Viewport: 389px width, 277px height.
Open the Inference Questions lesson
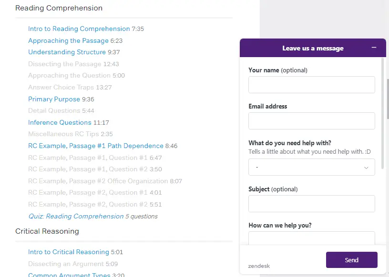pos(60,122)
